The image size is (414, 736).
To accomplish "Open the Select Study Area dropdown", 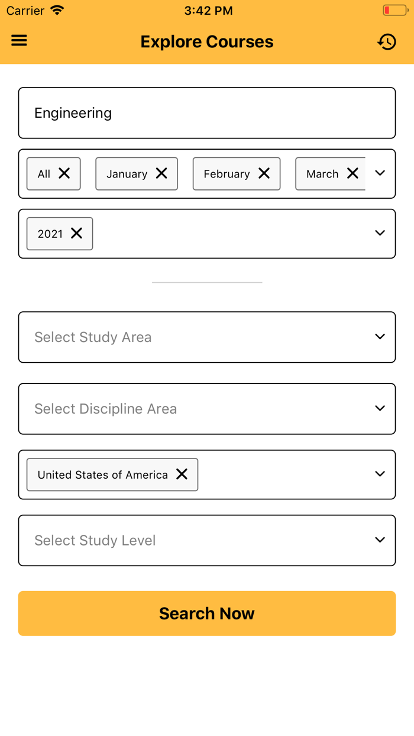I will [x=207, y=337].
